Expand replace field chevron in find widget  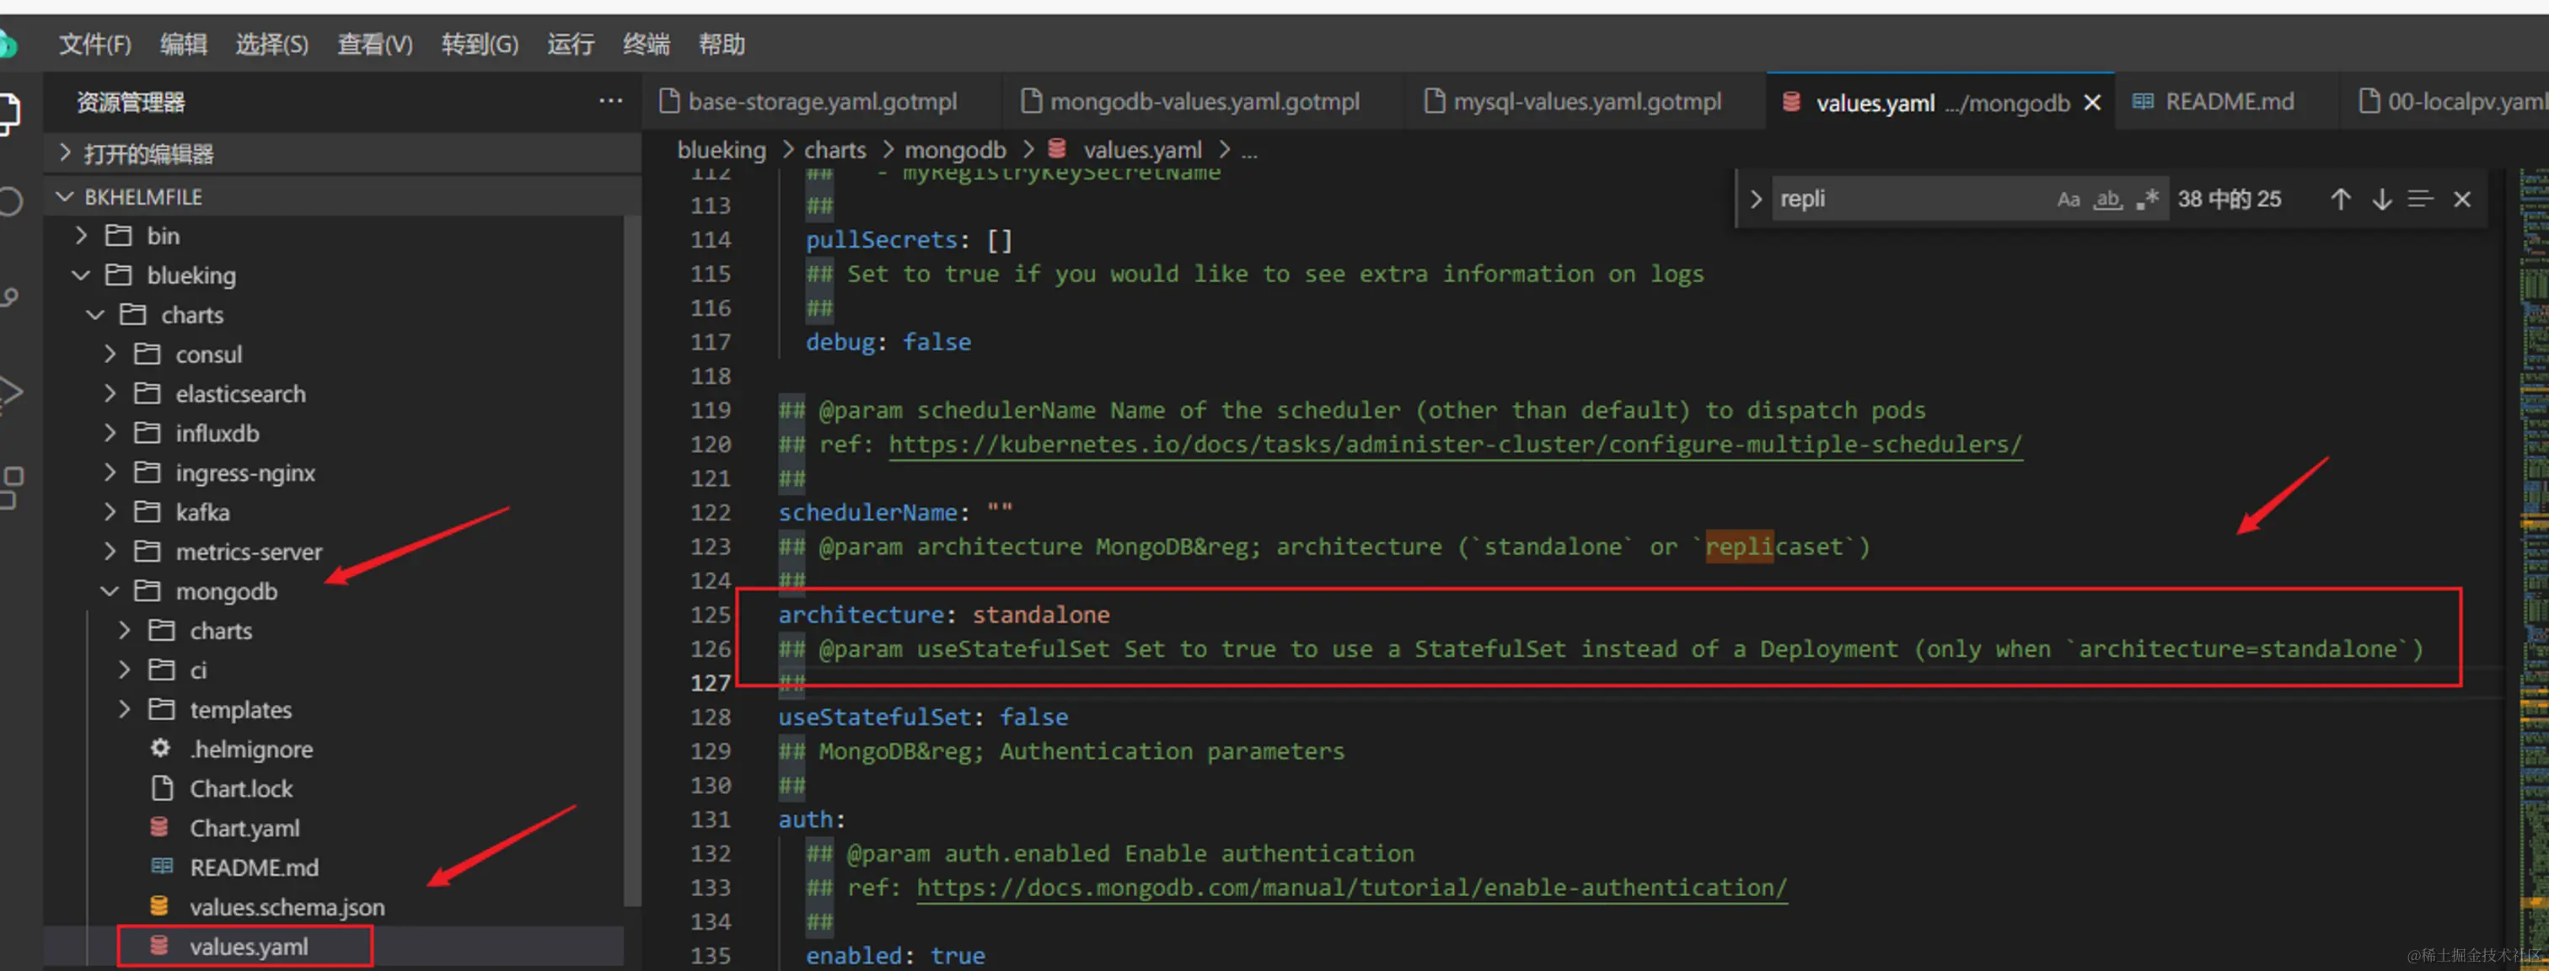tap(1756, 199)
